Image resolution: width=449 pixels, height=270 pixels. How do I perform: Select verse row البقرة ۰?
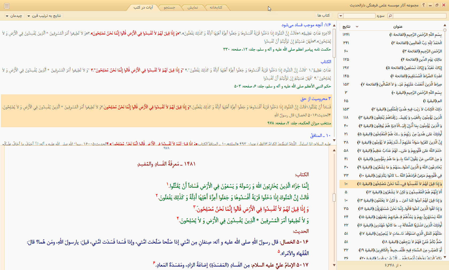tap(391, 92)
